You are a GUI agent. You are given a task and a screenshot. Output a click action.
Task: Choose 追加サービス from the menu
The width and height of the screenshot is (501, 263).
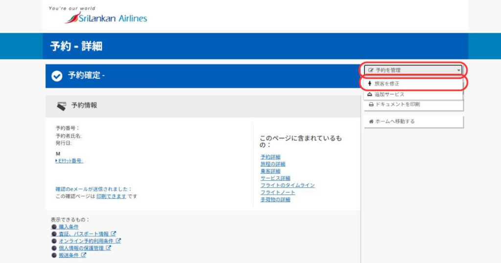pyautogui.click(x=413, y=94)
